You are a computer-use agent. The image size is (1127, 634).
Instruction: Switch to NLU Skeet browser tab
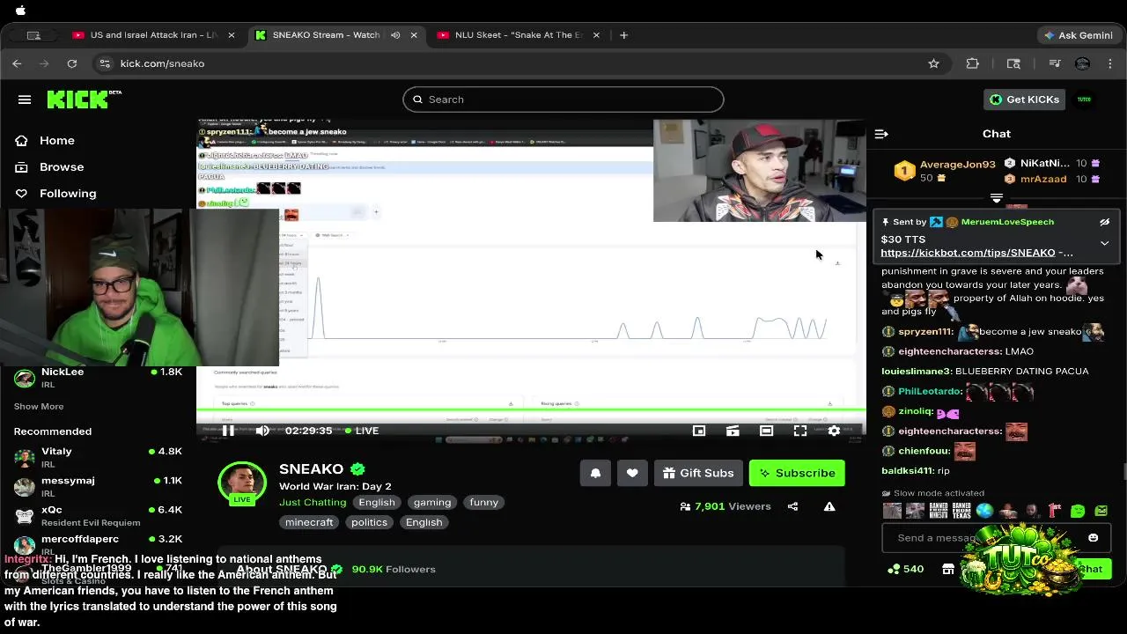coord(519,35)
